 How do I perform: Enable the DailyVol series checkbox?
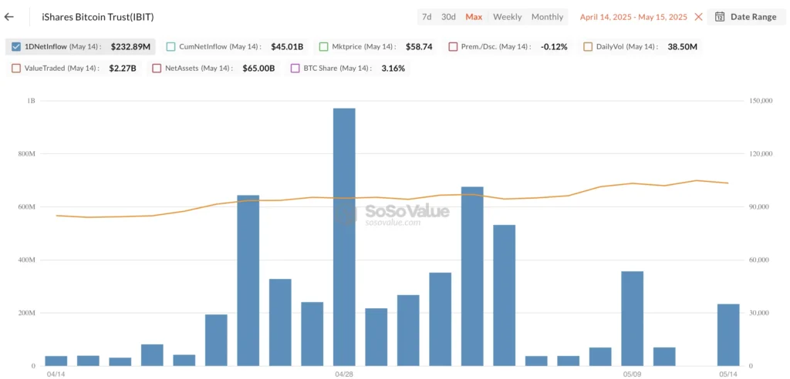[587, 47]
